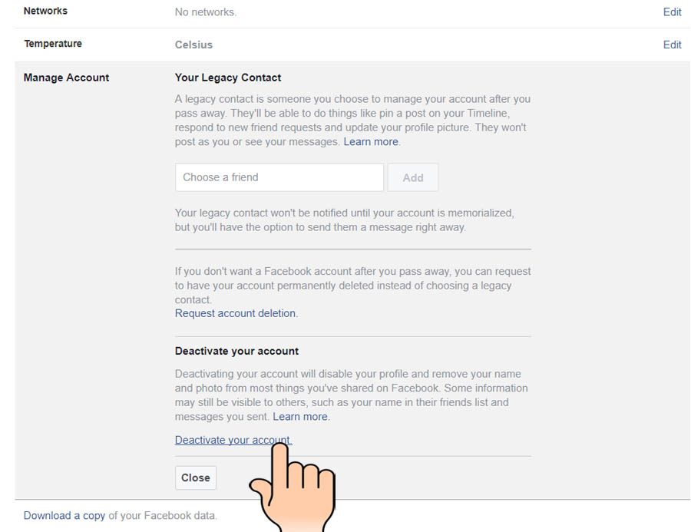Click the Add legacy contact button
The image size is (691, 532).
413,177
